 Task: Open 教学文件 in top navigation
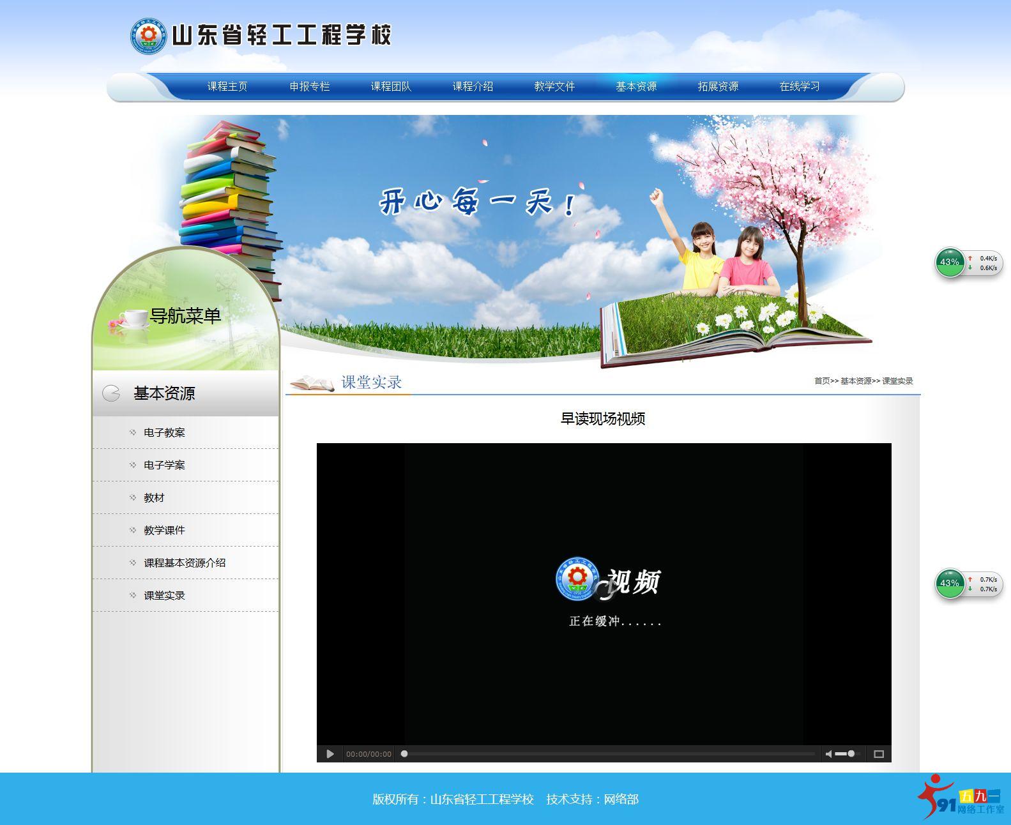click(x=554, y=86)
